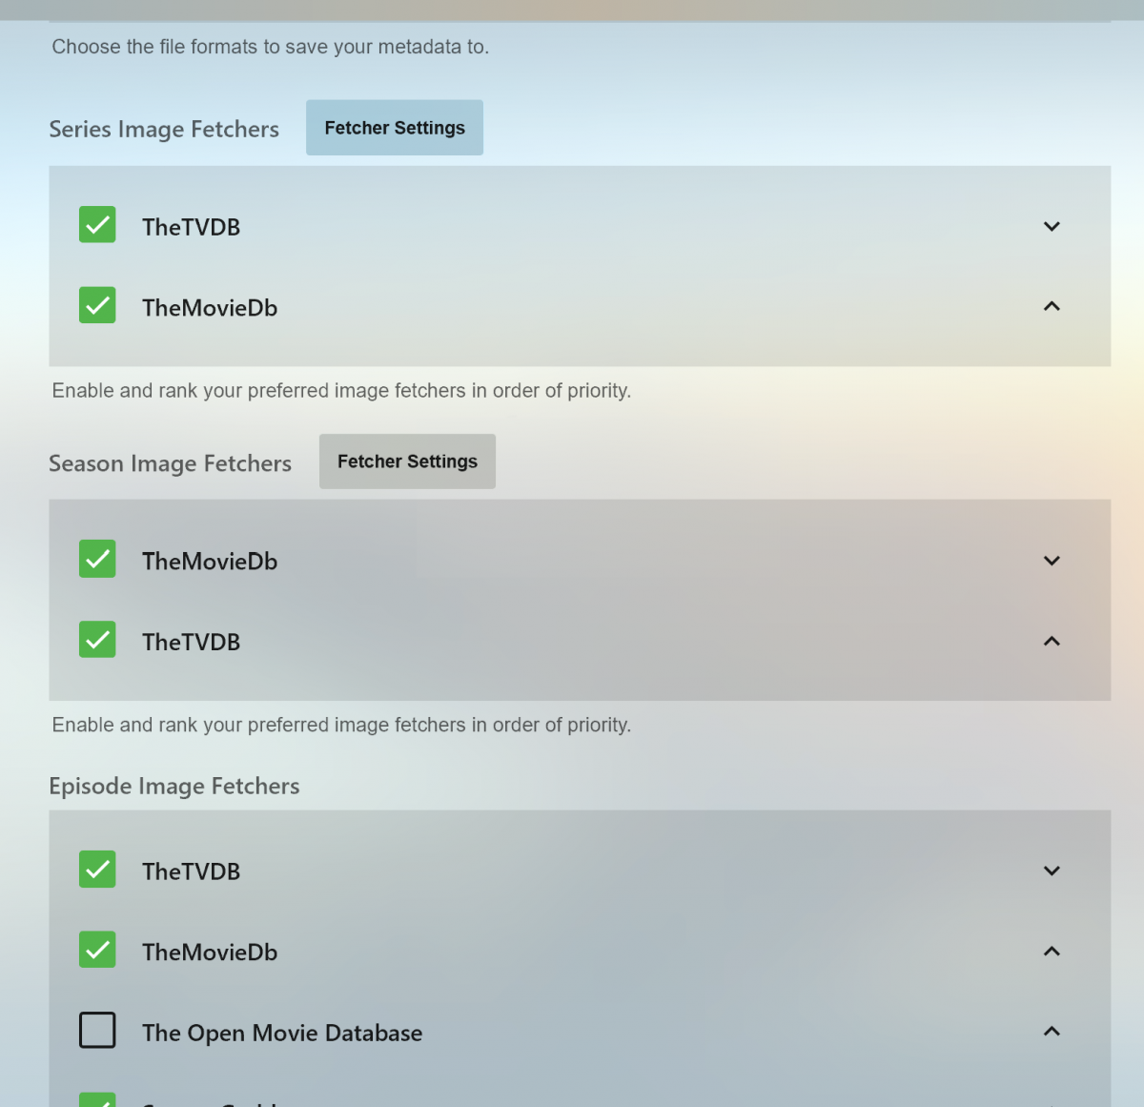Disable TheMovieDb for Season Image Fetchers
Screen dimensions: 1144x1107
tap(97, 560)
